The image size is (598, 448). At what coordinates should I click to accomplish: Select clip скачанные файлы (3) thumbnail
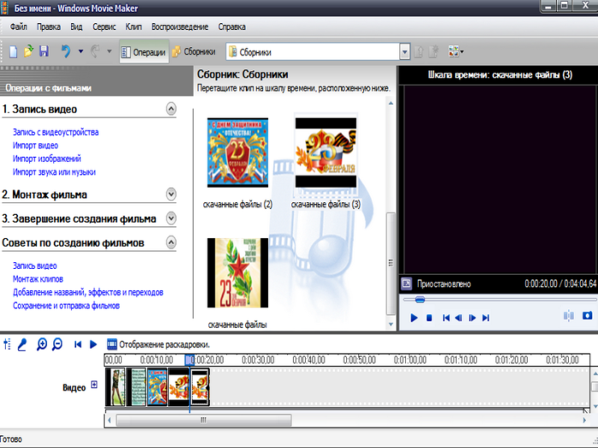tap(326, 153)
